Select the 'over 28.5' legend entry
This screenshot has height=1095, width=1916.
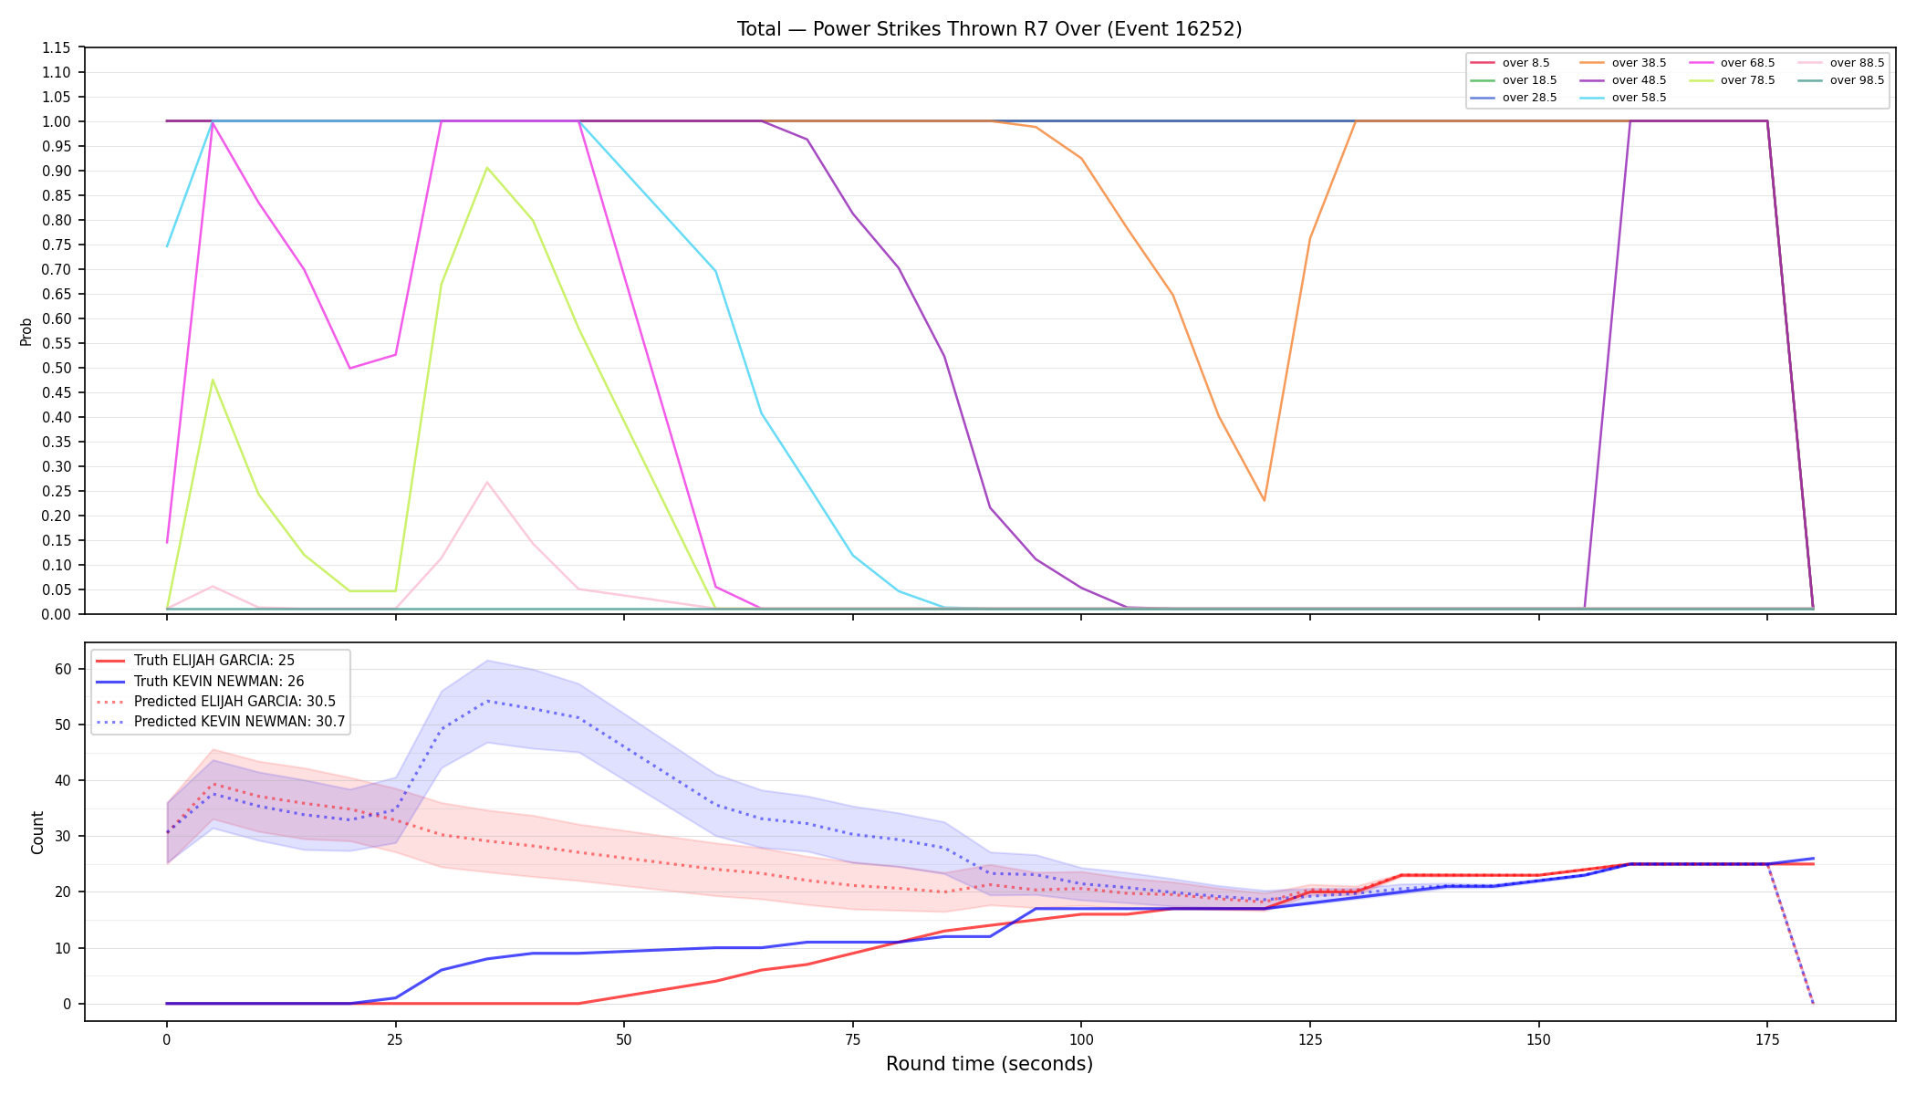point(1514,98)
